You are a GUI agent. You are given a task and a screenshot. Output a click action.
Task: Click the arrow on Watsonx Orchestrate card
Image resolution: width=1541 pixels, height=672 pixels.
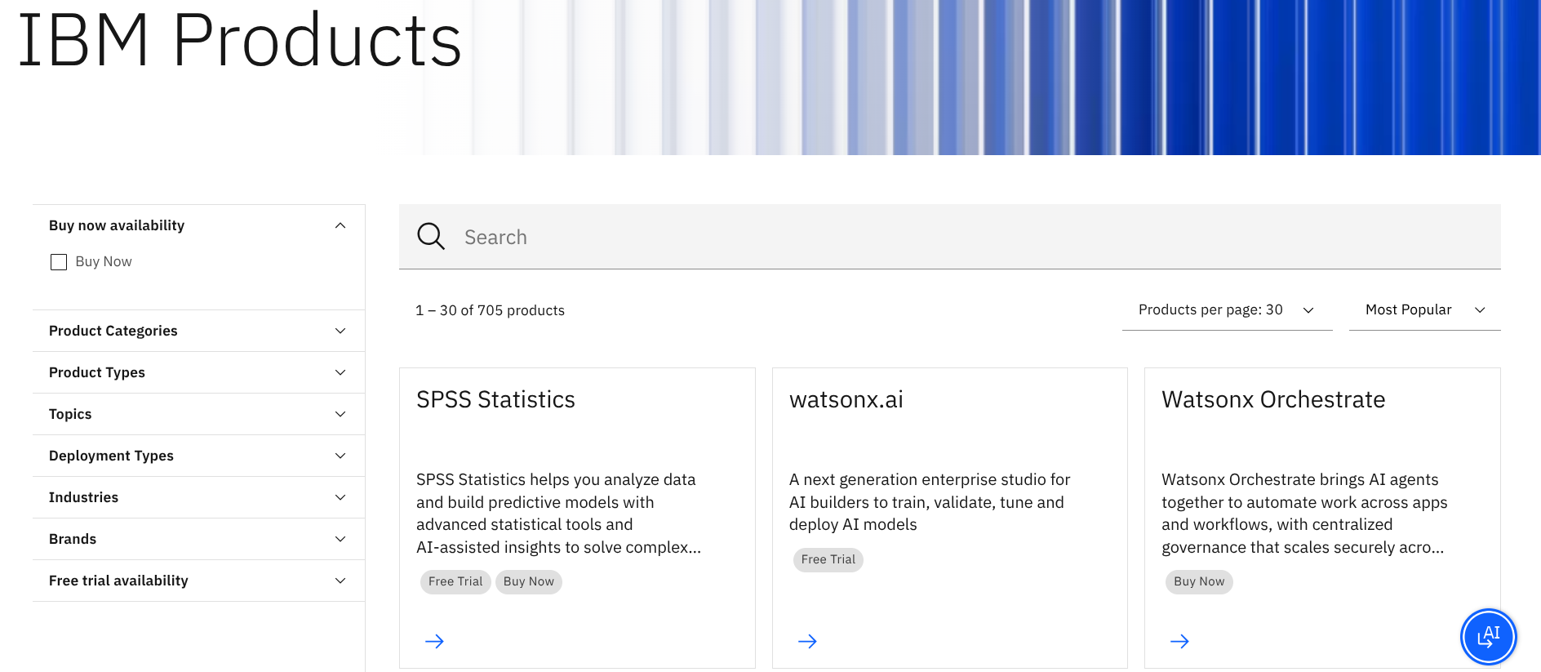coord(1179,641)
